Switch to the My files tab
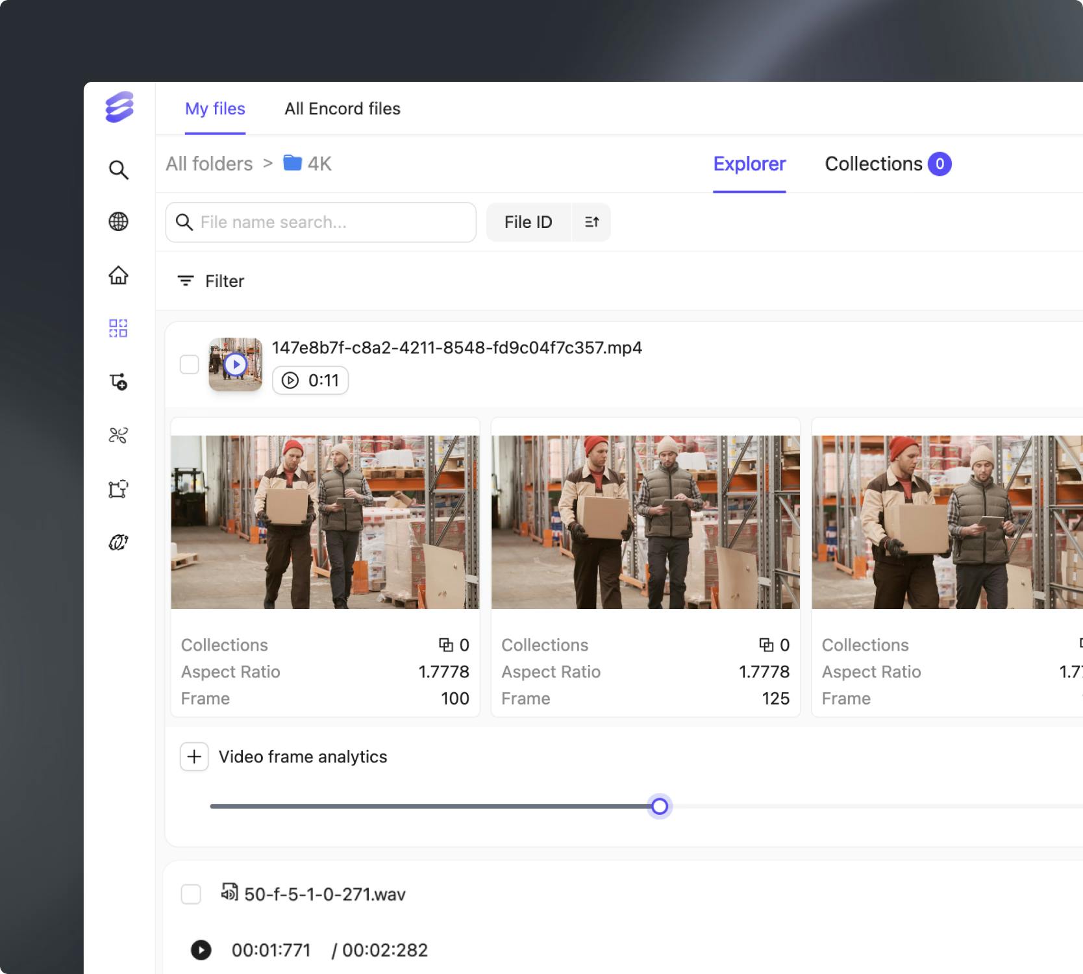 (x=215, y=108)
